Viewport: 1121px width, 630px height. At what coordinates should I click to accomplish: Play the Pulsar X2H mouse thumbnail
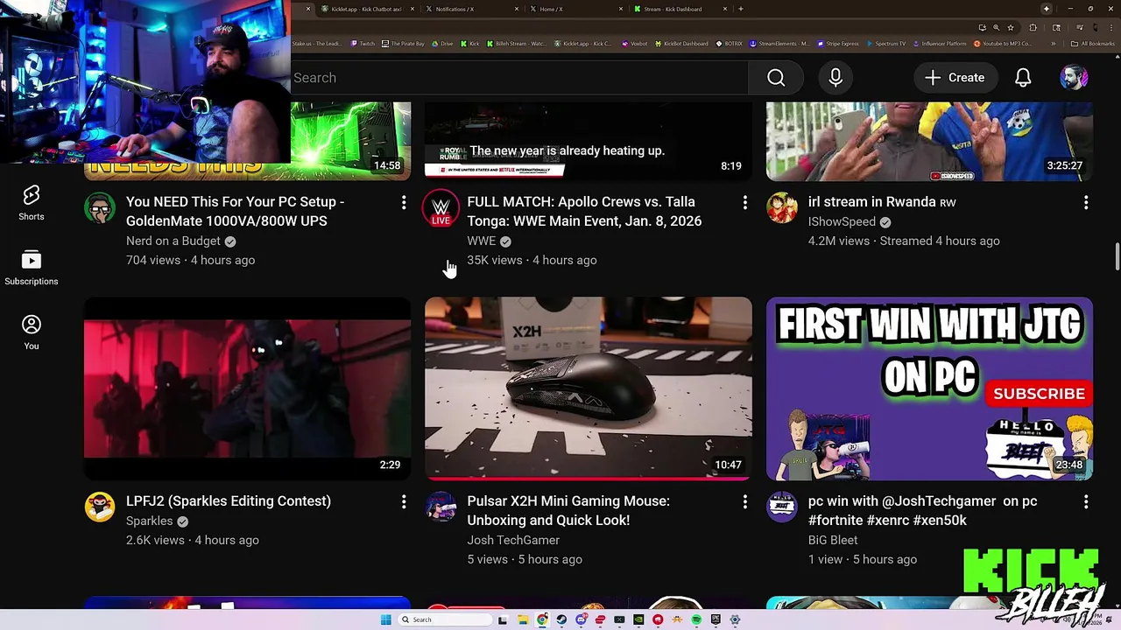point(589,388)
